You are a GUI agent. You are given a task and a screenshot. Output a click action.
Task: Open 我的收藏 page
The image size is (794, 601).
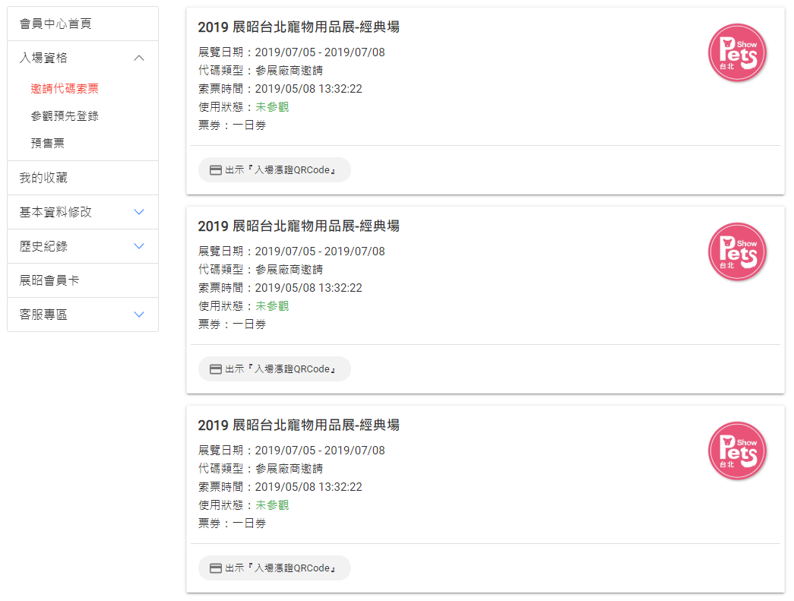[43, 178]
